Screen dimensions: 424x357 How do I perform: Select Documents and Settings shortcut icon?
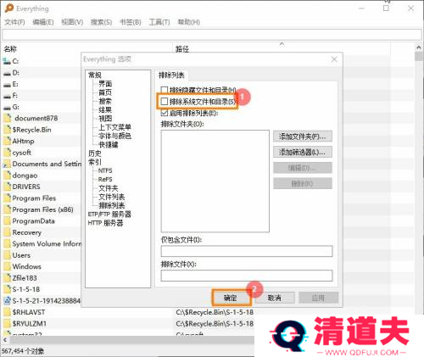pos(7,164)
